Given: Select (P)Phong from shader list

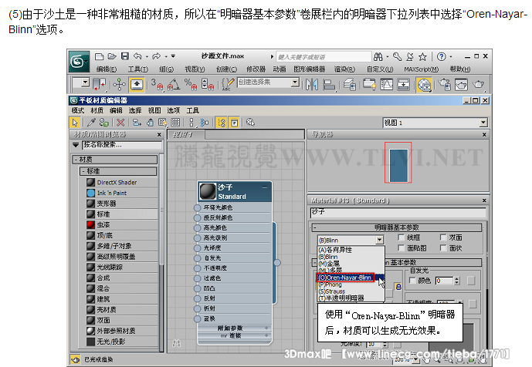Looking at the screenshot, I should [351, 285].
